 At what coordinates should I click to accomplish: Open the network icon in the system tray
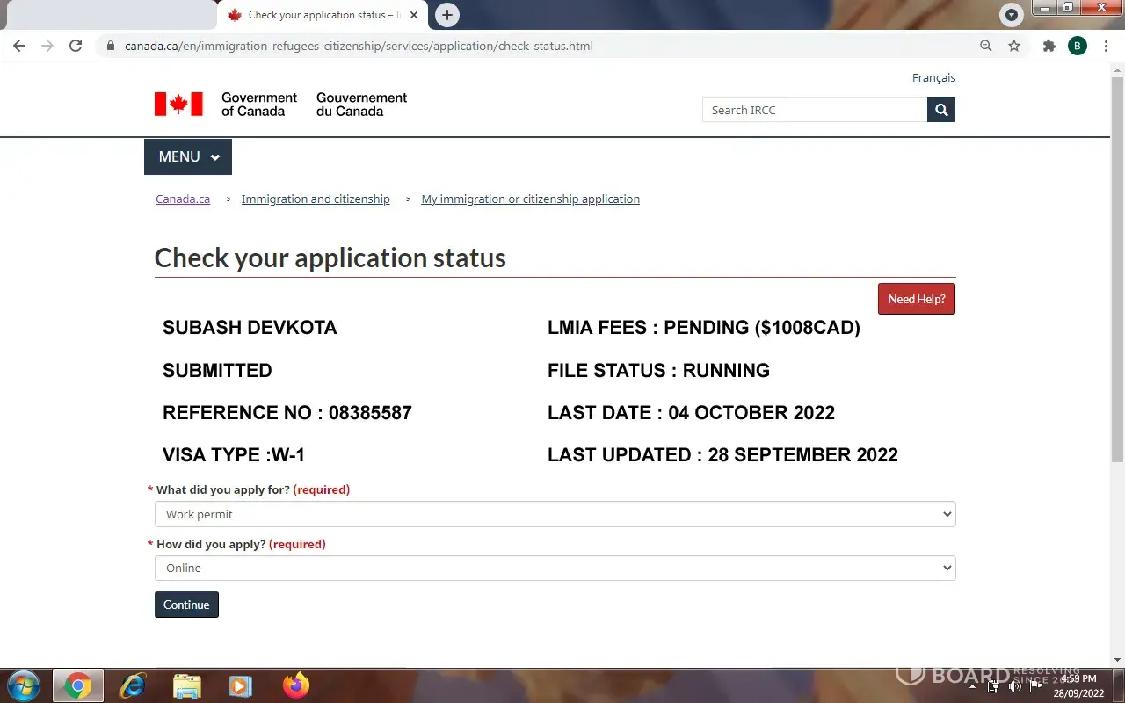pyautogui.click(x=994, y=686)
